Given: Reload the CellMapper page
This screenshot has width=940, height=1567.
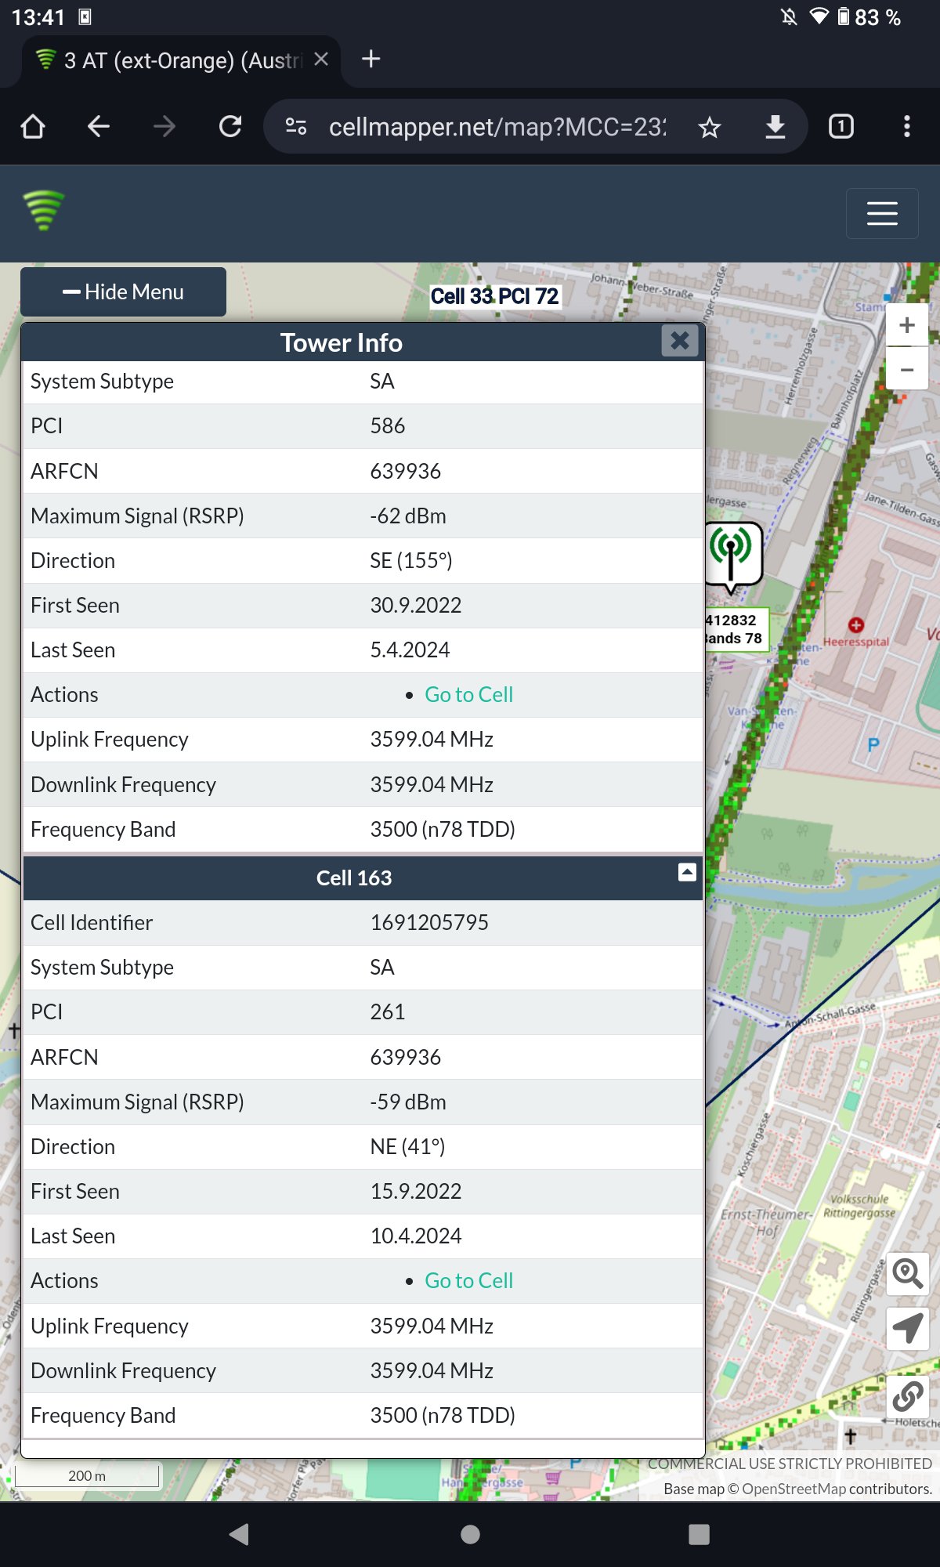Looking at the screenshot, I should pos(230,126).
